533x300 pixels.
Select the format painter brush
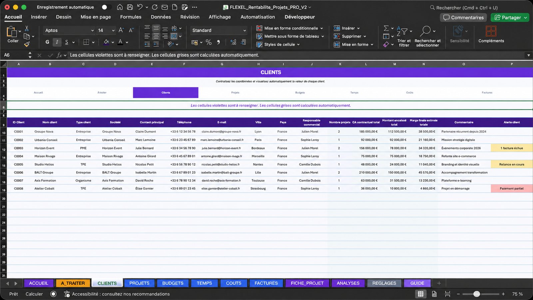tap(27, 44)
